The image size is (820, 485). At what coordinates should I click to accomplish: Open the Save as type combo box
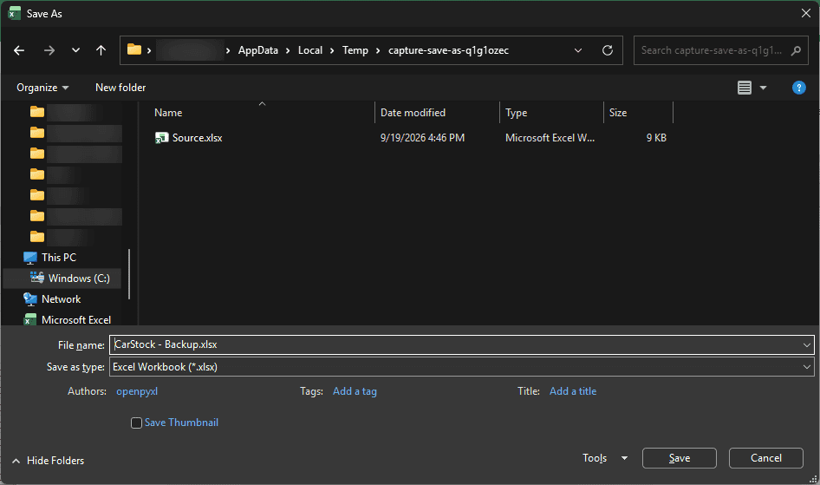[462, 367]
